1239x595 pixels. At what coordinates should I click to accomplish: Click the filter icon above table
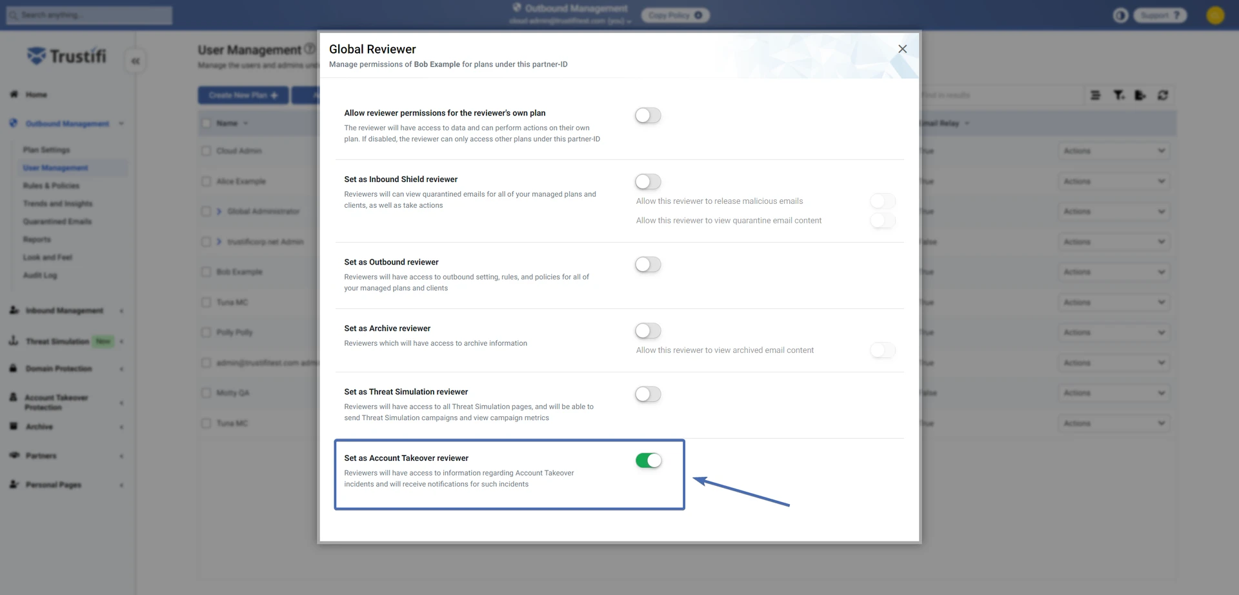(1118, 96)
